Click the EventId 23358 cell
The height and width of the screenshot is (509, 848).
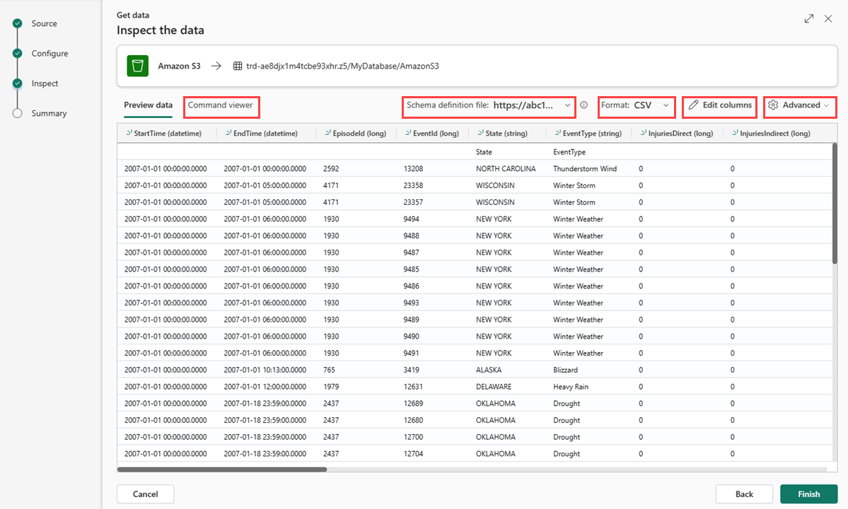tap(413, 185)
